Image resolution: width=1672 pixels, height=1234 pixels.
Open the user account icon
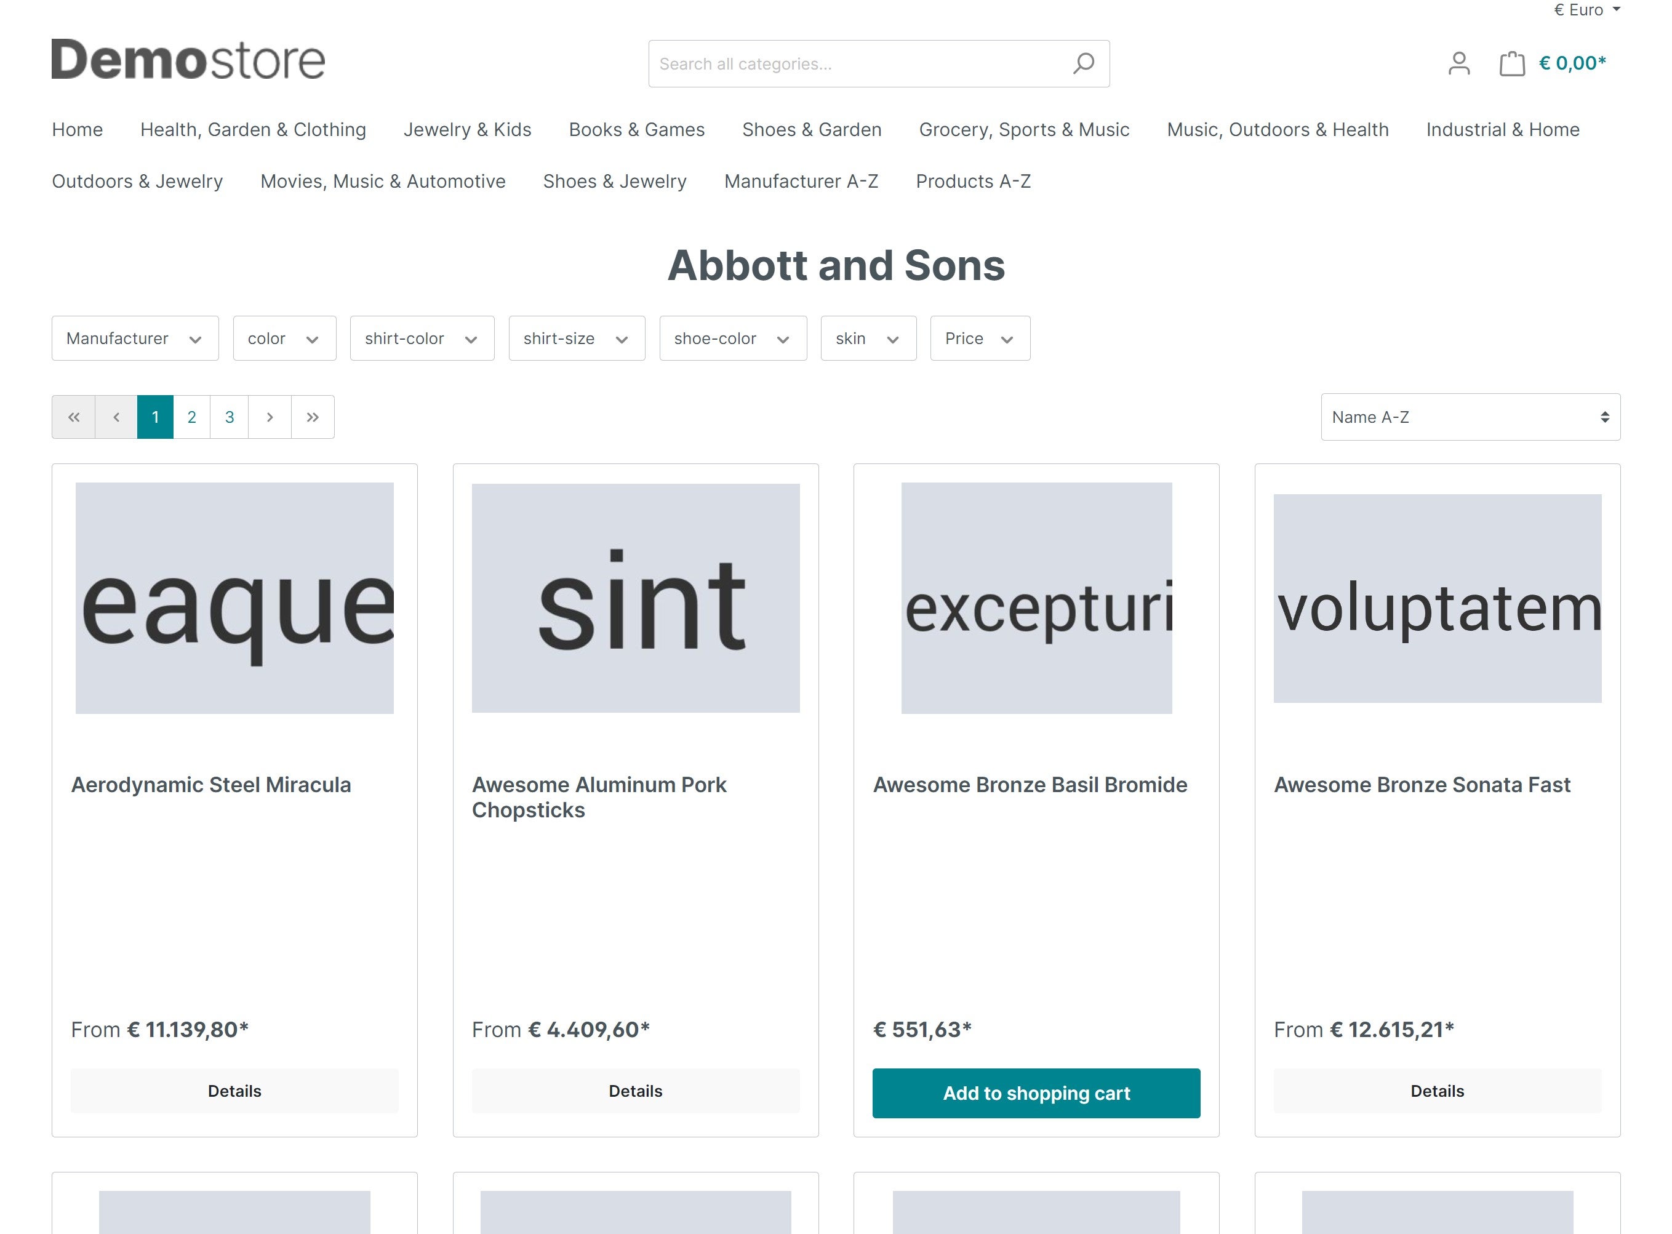point(1458,63)
